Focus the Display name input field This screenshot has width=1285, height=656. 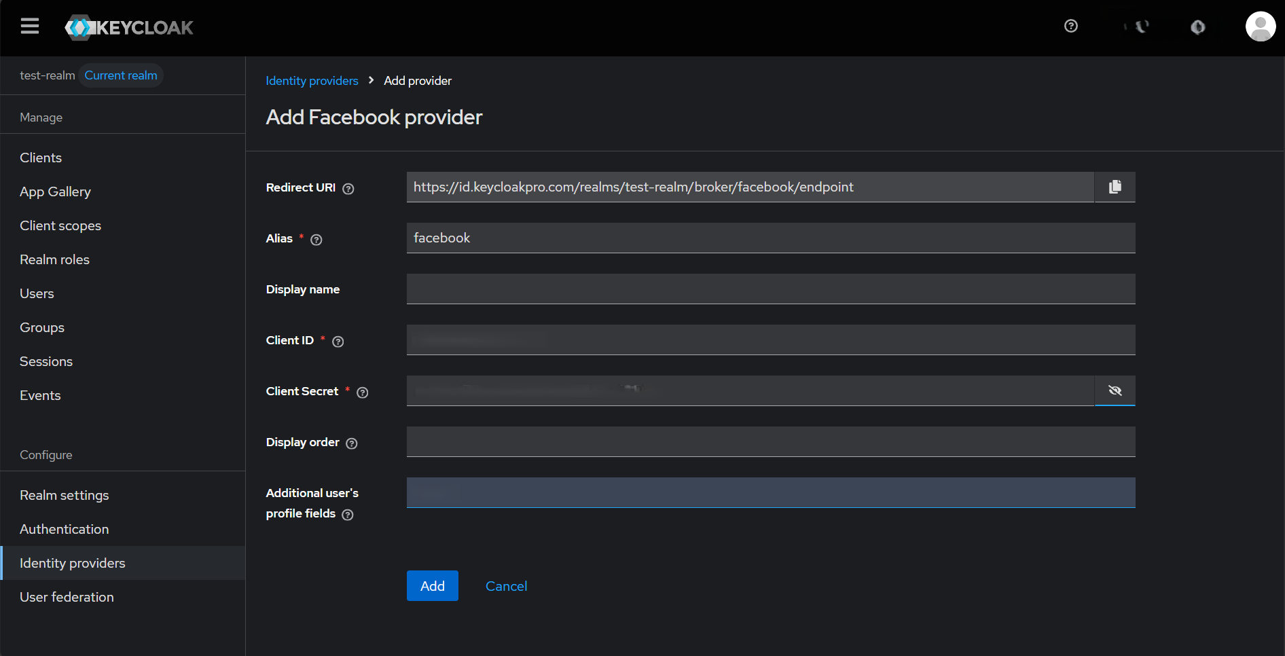pos(771,289)
